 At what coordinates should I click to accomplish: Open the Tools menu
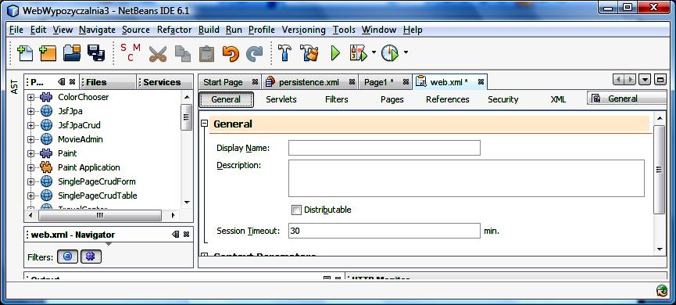pyautogui.click(x=344, y=30)
